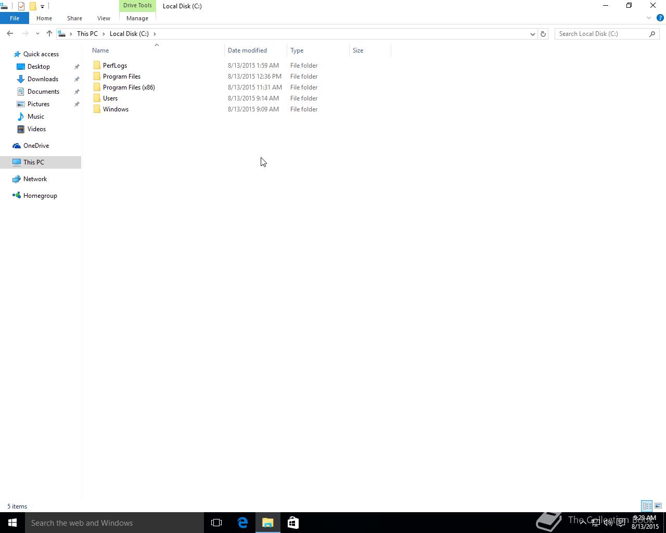Launch Microsoft Edge from taskbar

pyautogui.click(x=242, y=523)
